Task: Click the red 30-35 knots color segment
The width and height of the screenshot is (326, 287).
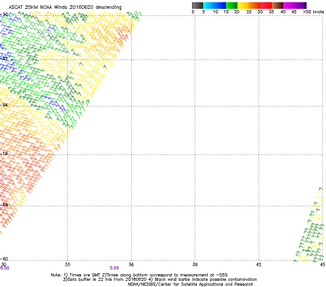Action: pyautogui.click(x=266, y=5)
